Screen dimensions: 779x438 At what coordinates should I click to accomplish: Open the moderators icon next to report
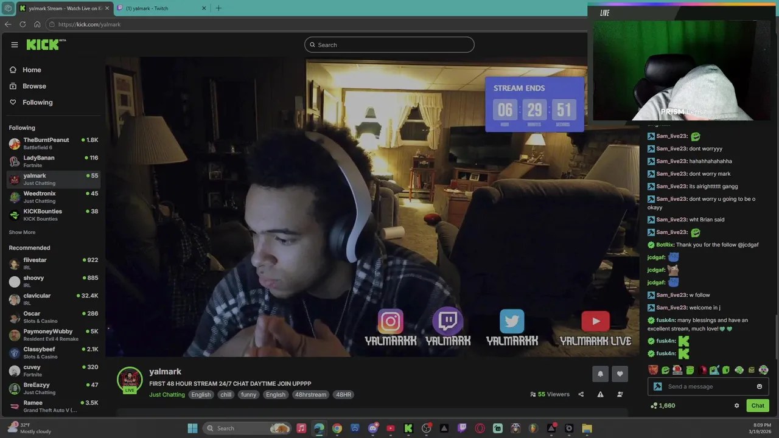point(620,394)
